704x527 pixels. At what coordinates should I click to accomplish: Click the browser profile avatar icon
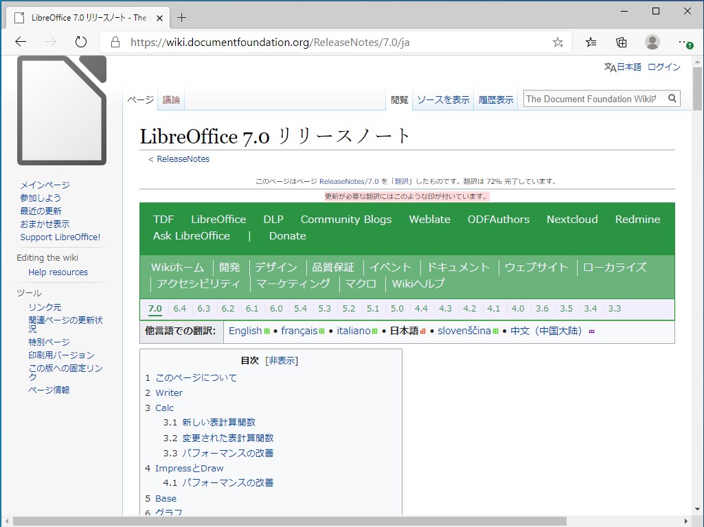pos(651,42)
